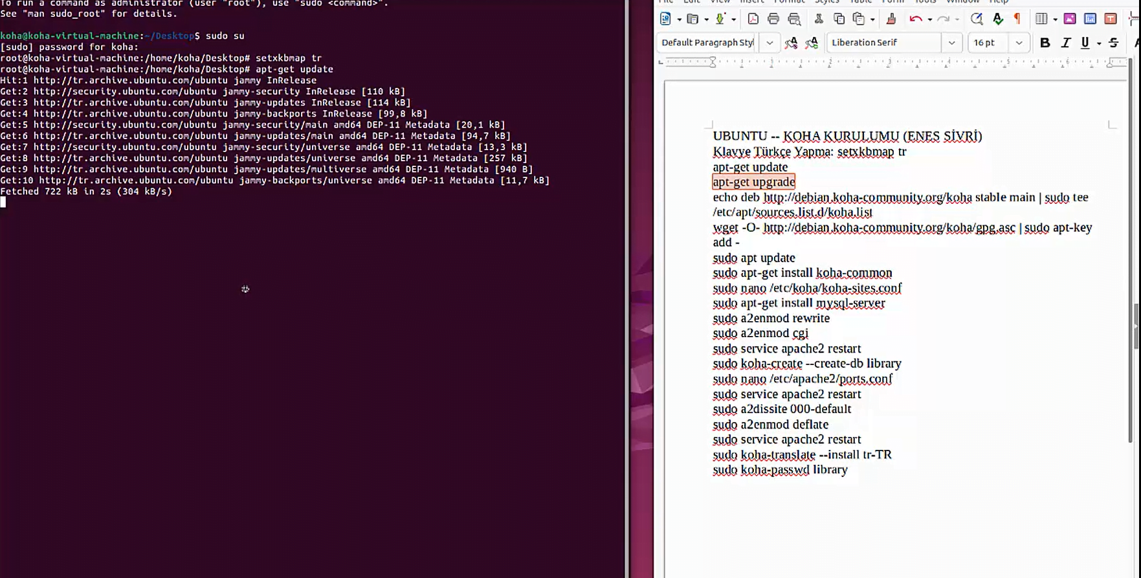This screenshot has width=1141, height=578.
Task: Click Update Selected Style icon
Action: click(x=791, y=43)
